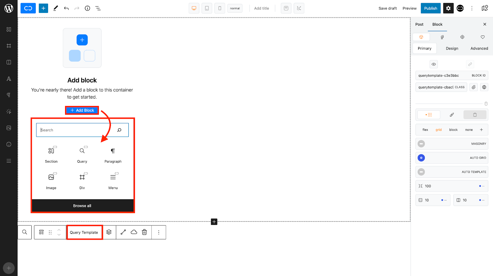Select the columns icon in left sidebar
Screen dimensions: 493x276
point(9,62)
